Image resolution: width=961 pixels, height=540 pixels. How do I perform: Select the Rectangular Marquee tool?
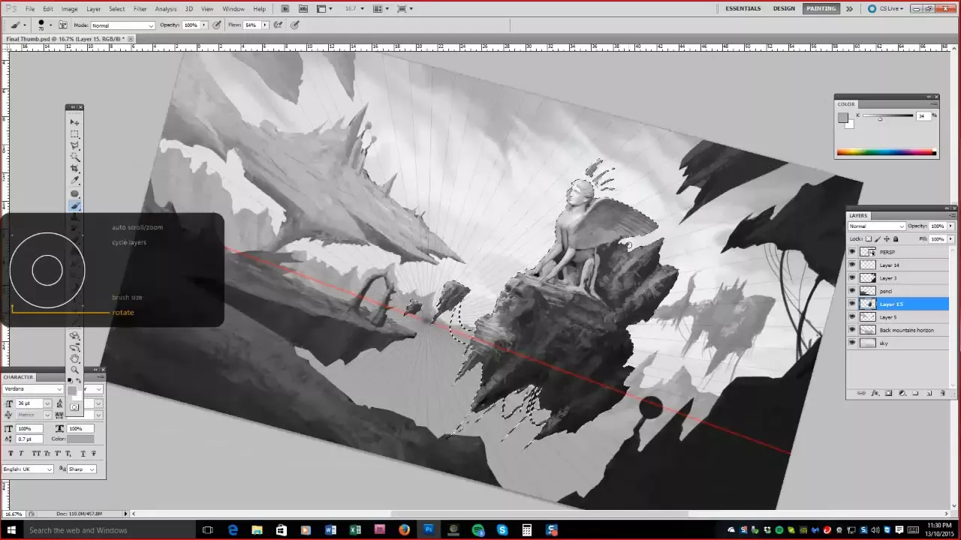[x=75, y=134]
